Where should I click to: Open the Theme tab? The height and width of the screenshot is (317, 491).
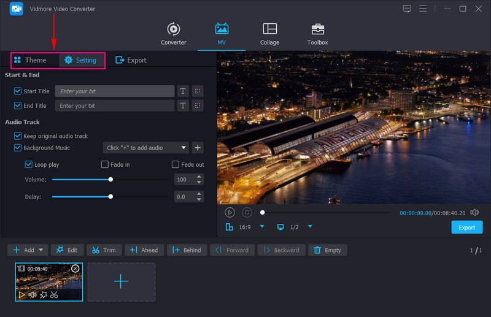pos(30,60)
